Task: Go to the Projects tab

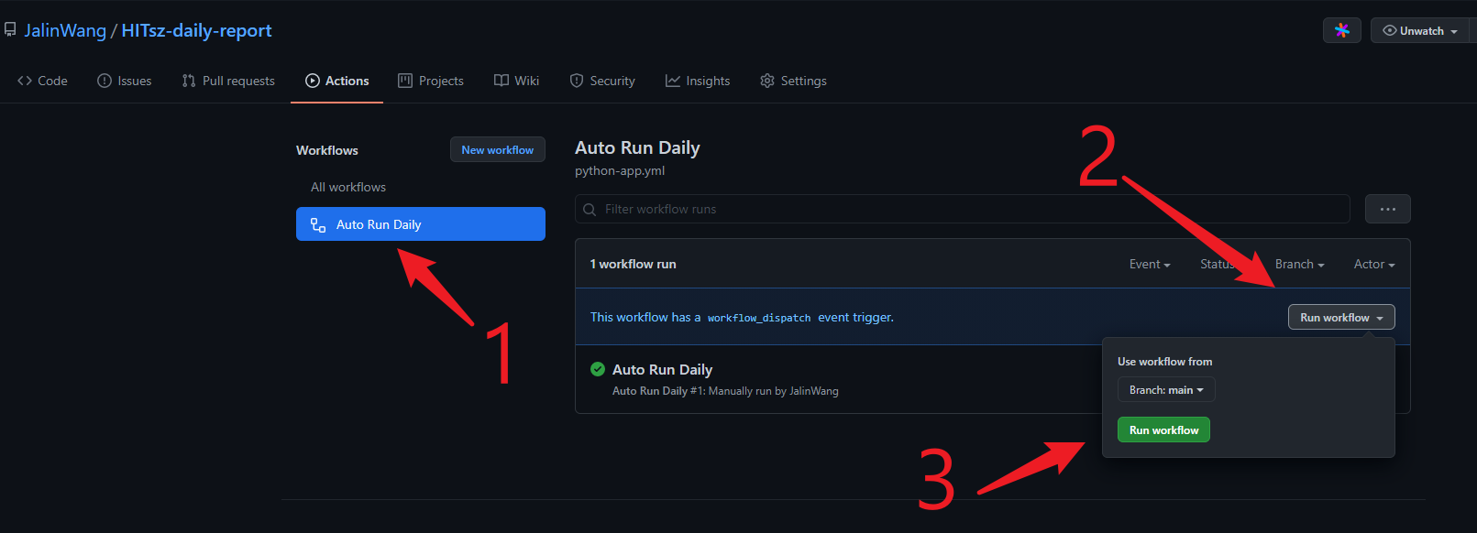Action: [431, 81]
